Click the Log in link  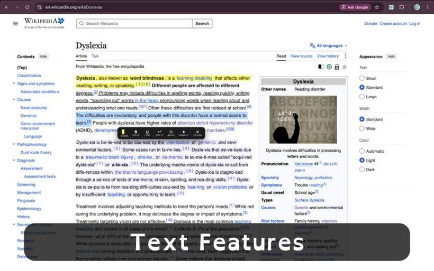coord(414,24)
